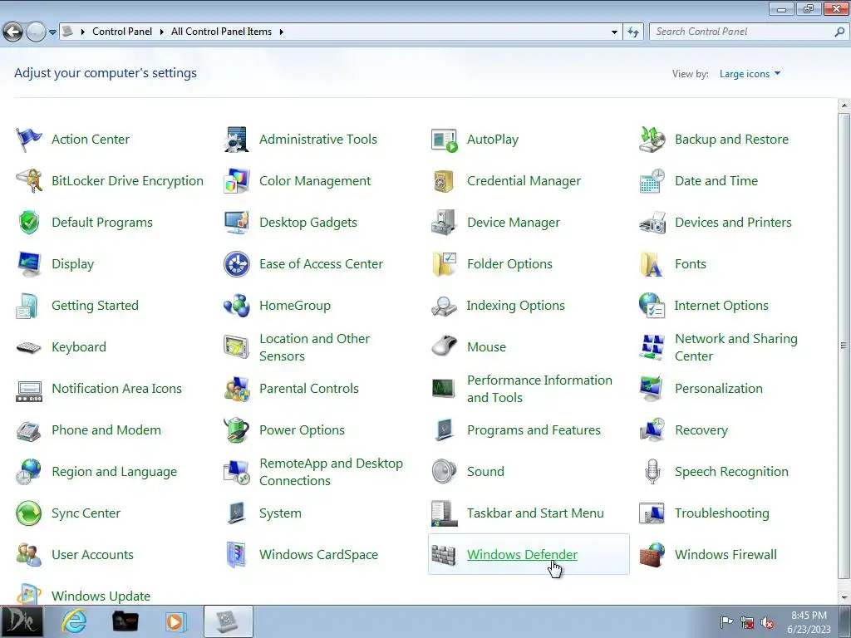Click the scroll down arrow of the vertical scrollbar
Image resolution: width=851 pixels, height=638 pixels.
coord(844,597)
